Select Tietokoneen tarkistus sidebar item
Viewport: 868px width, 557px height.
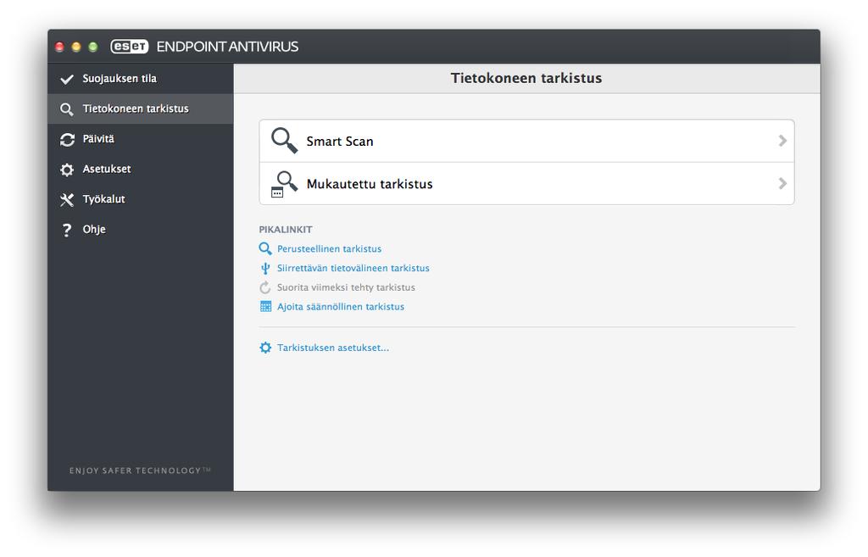[x=141, y=109]
